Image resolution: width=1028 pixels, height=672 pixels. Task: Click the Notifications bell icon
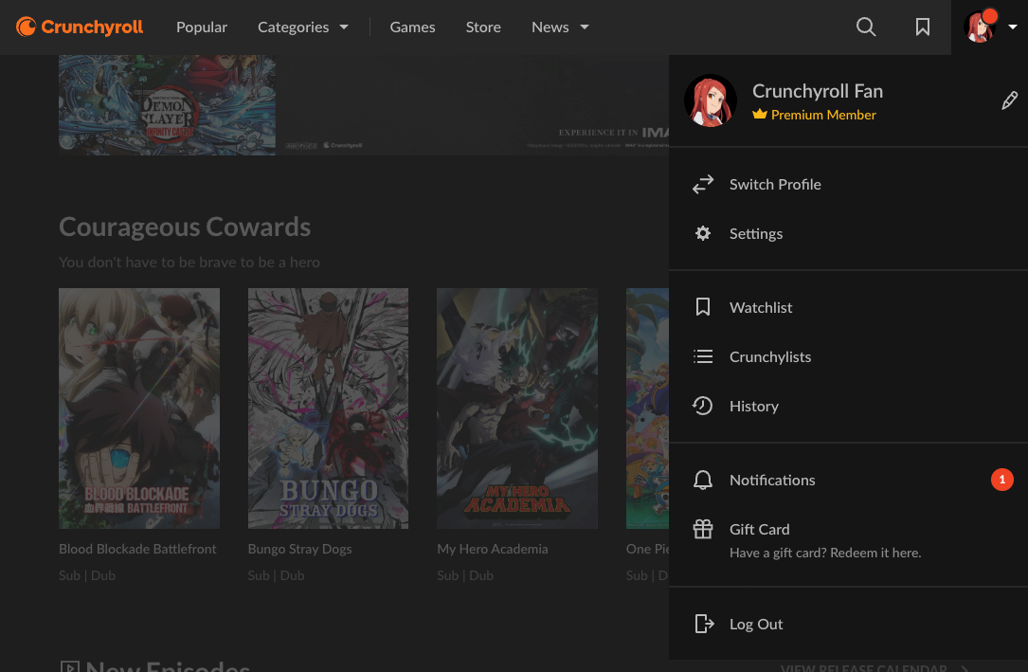[x=703, y=480]
